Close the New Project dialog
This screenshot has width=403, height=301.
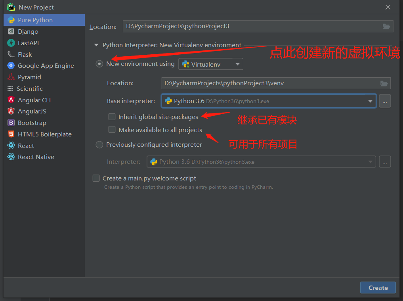(388, 7)
